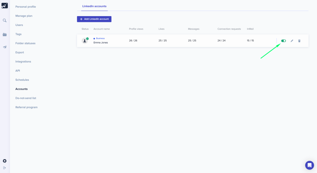Open the search magnifier in left rail

pyautogui.click(x=5, y=20)
